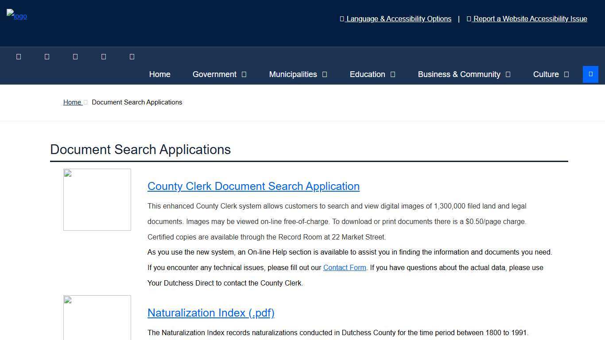Click the fourth social media icon
Screen dimensions: 605x340
104,56
